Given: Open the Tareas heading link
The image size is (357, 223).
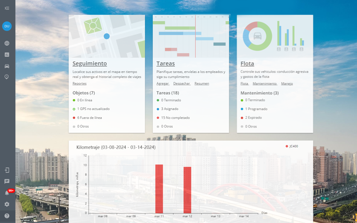Looking at the screenshot, I should pos(165,64).
